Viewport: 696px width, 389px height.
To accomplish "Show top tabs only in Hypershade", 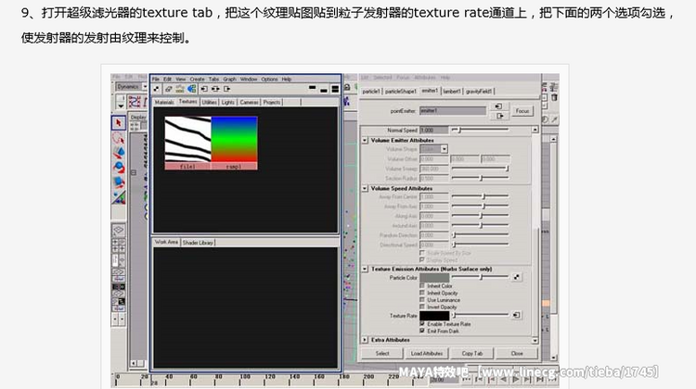I will pos(313,89).
